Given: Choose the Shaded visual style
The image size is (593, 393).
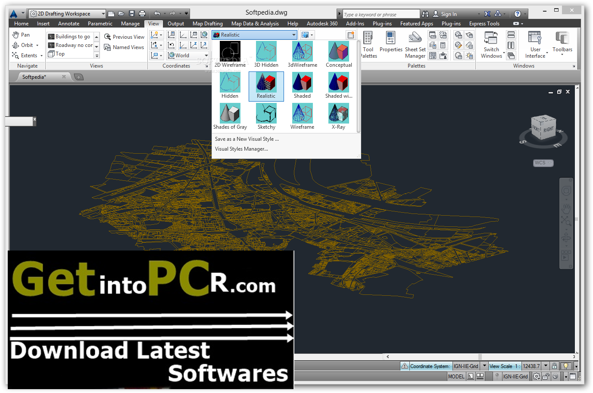Looking at the screenshot, I should [x=302, y=86].
